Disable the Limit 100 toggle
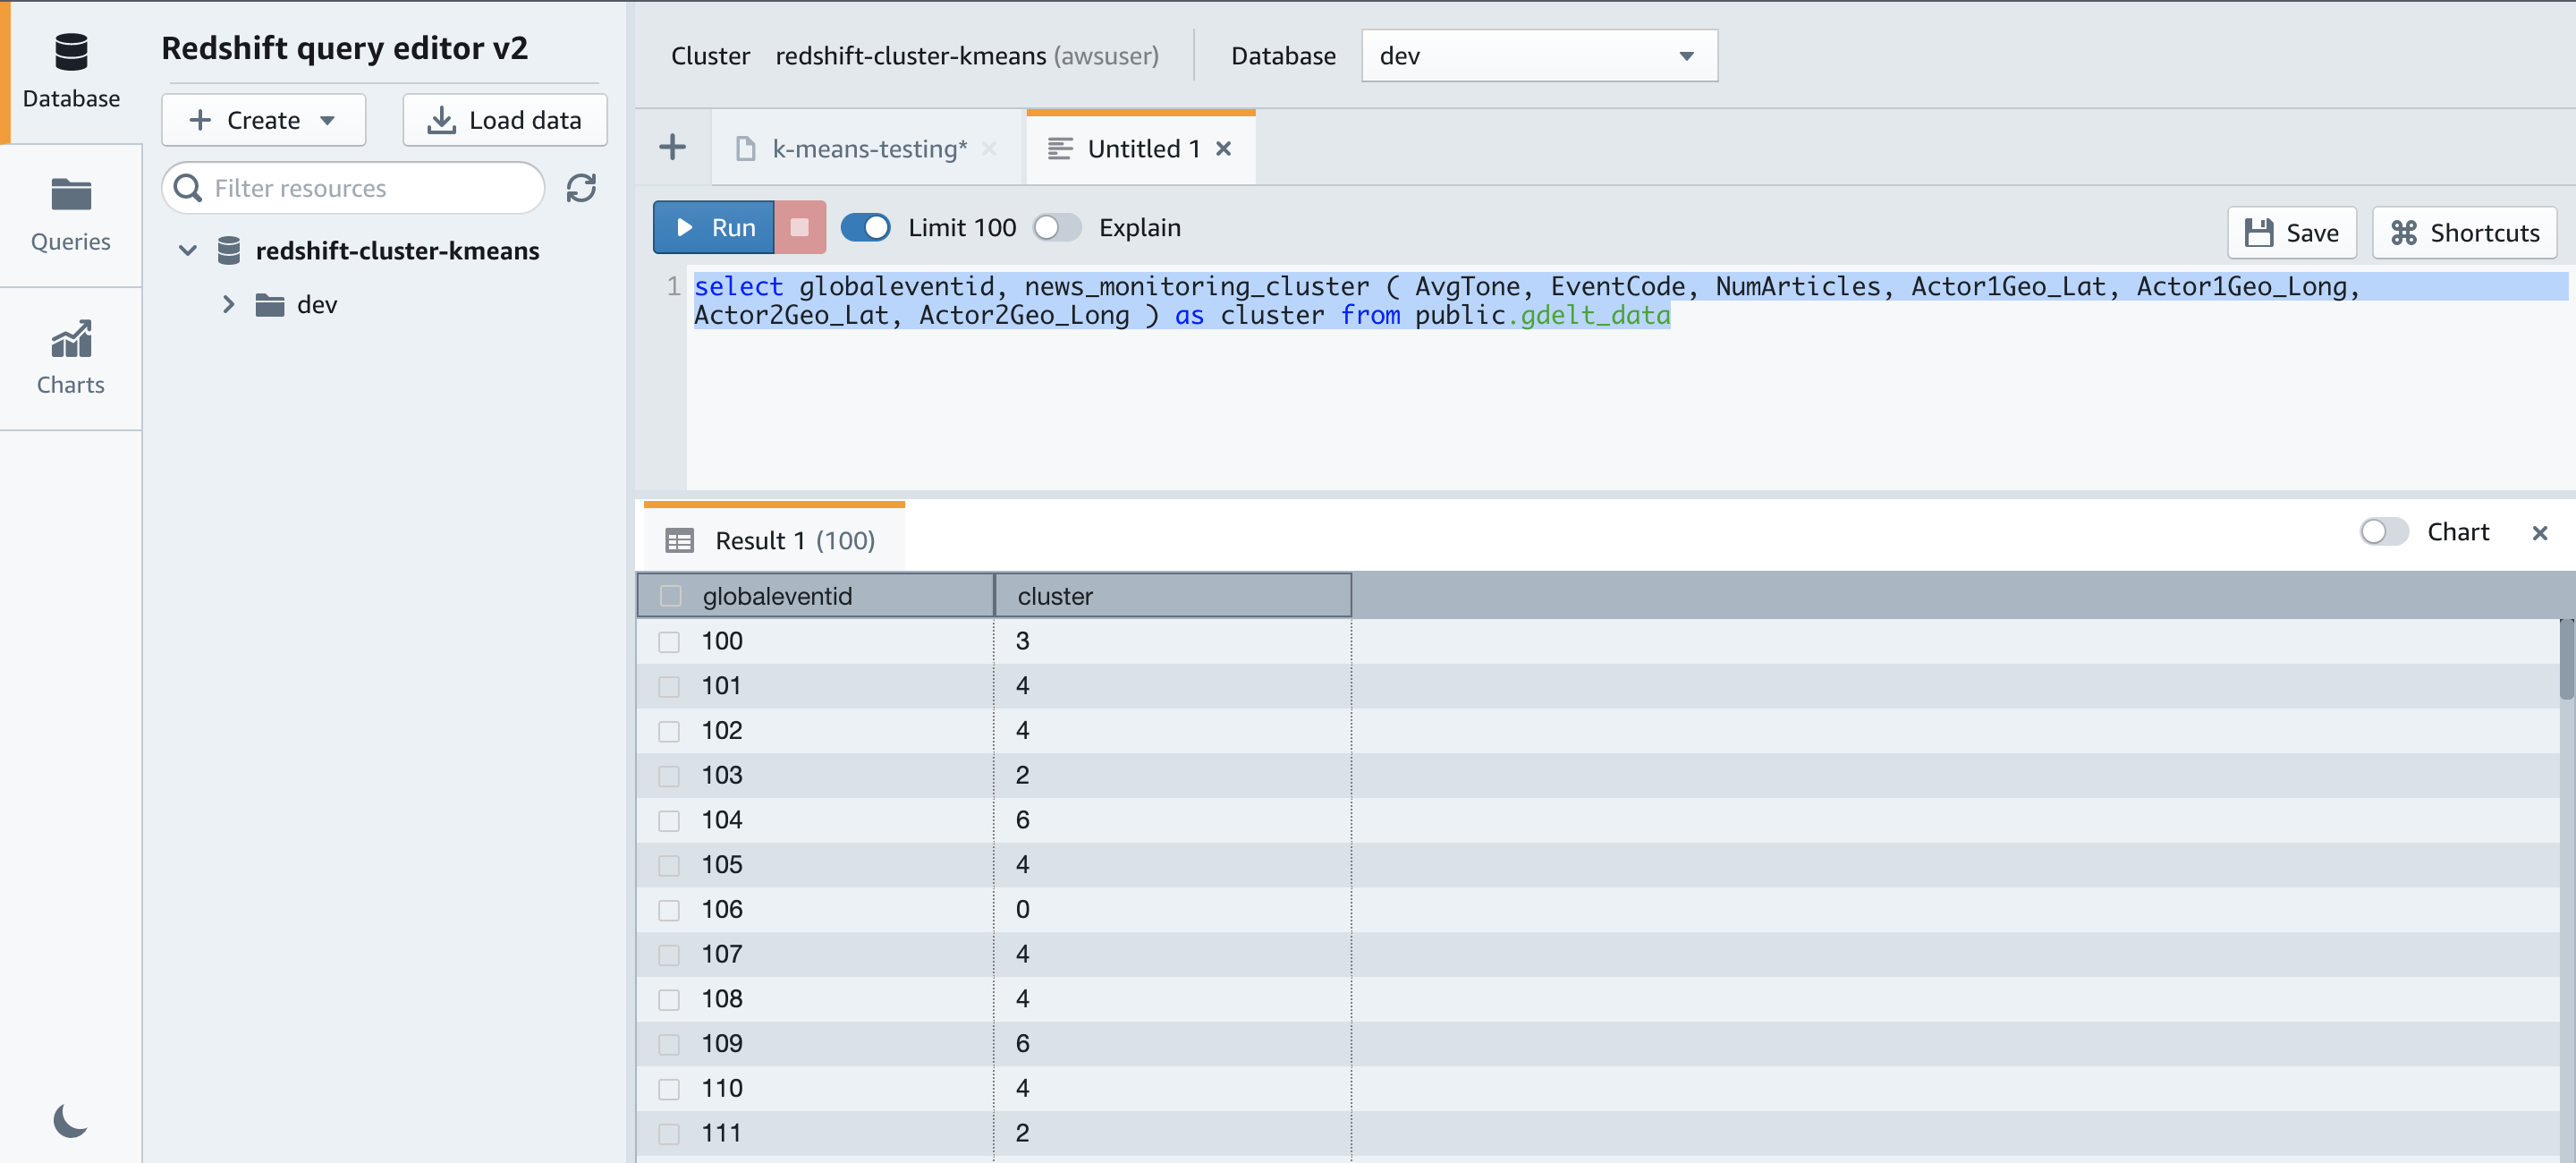This screenshot has height=1163, width=2576. 865,227
